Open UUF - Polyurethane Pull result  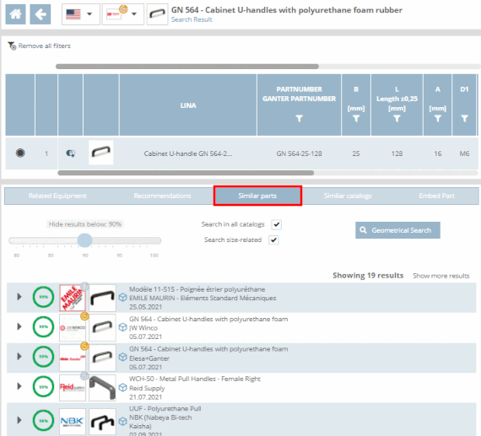[x=165, y=409]
